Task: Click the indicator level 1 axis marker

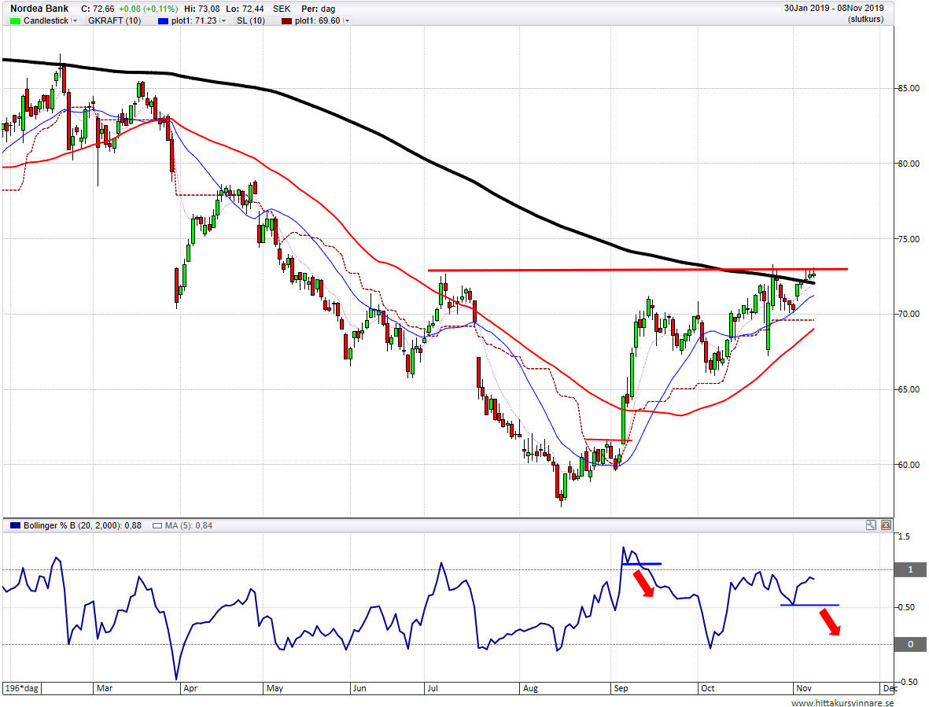Action: pos(911,569)
